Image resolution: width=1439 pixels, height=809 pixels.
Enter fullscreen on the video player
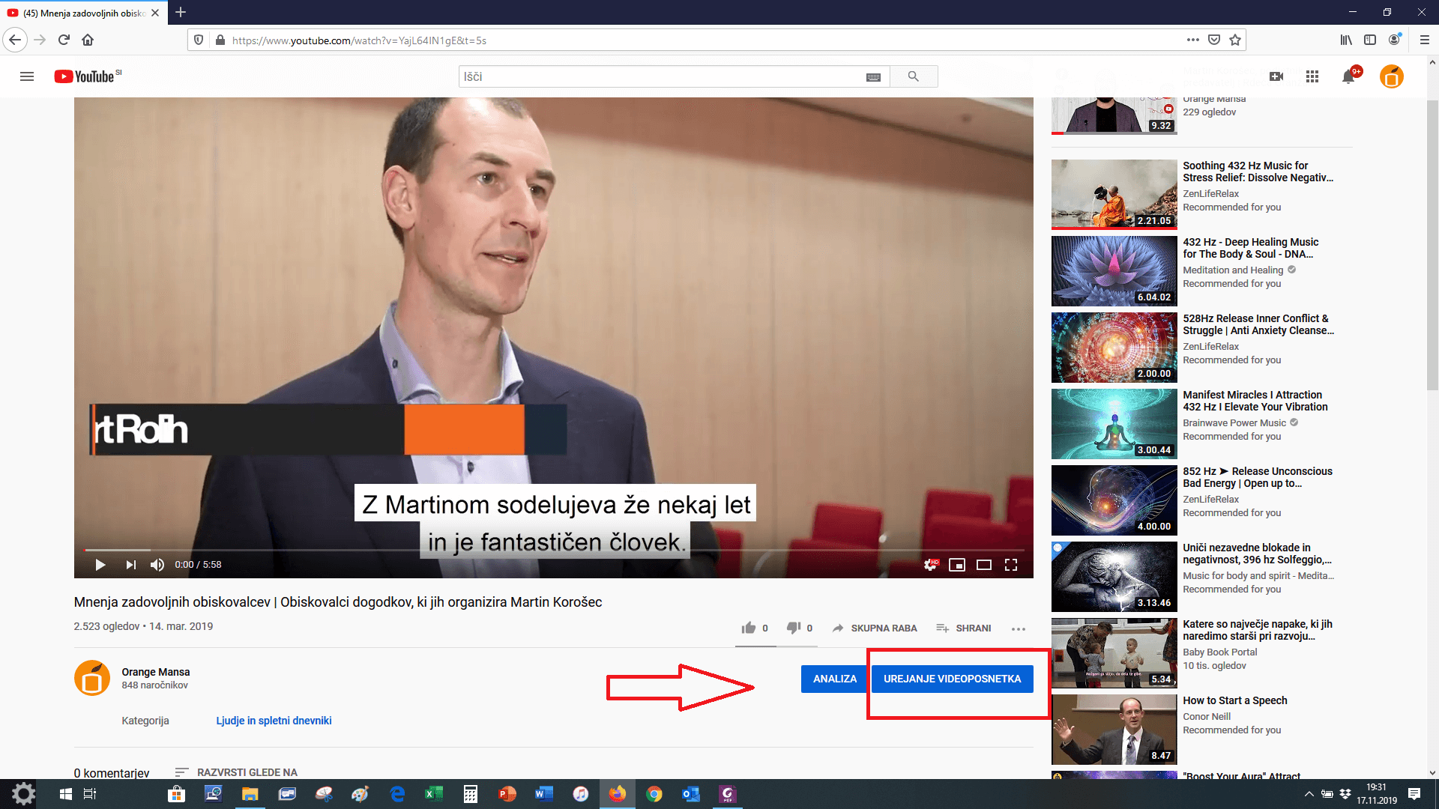pyautogui.click(x=1011, y=565)
